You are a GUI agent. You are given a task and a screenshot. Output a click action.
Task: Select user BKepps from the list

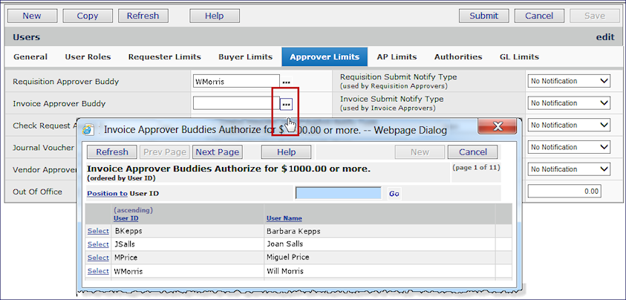click(x=98, y=231)
